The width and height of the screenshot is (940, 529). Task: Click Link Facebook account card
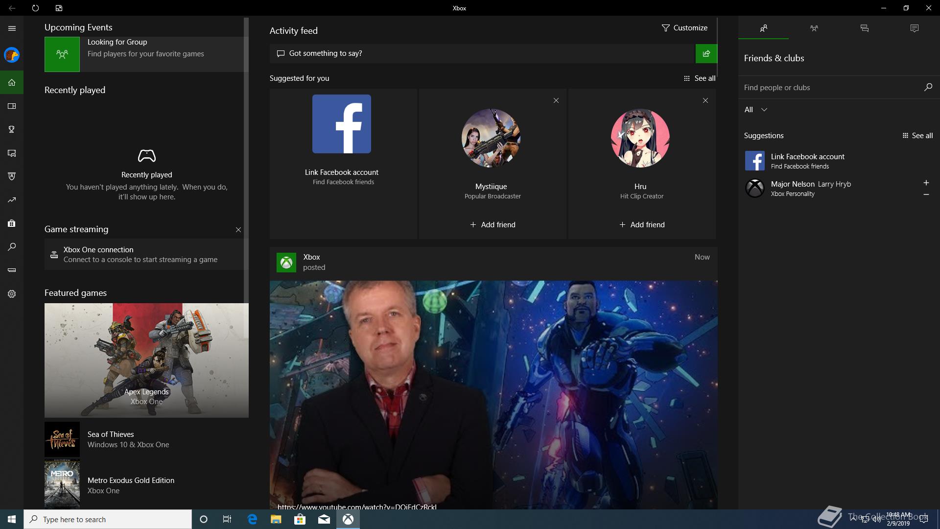coord(343,164)
